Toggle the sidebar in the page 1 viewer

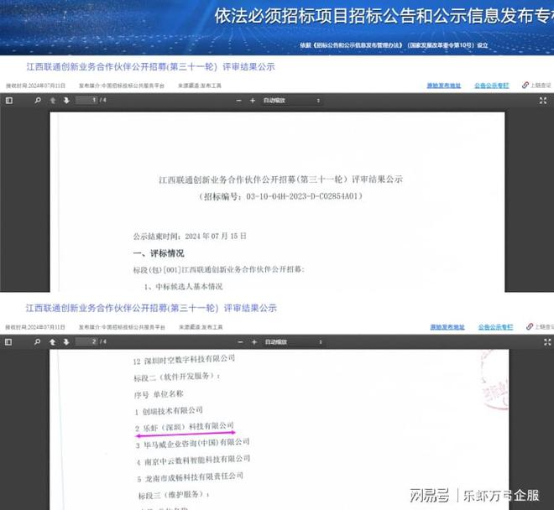coord(9,101)
